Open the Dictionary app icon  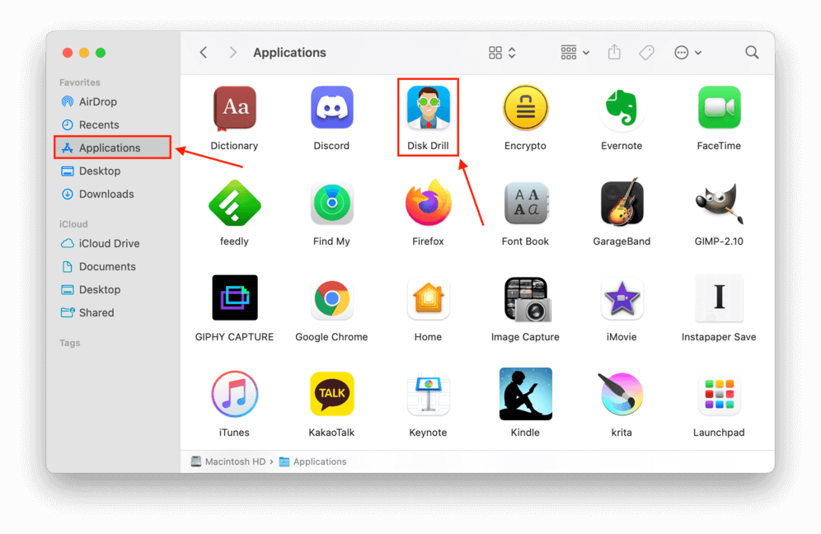235,108
